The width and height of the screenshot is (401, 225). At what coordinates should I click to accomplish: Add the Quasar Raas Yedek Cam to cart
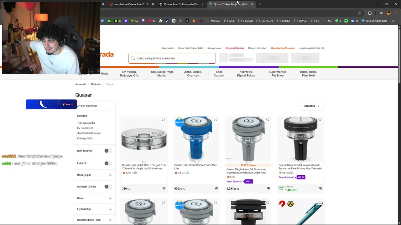pyautogui.click(x=164, y=188)
